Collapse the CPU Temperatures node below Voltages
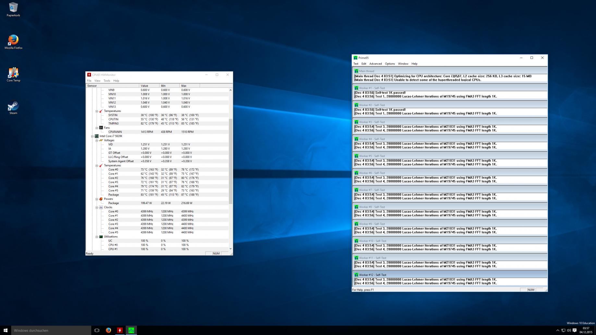 pyautogui.click(x=97, y=166)
